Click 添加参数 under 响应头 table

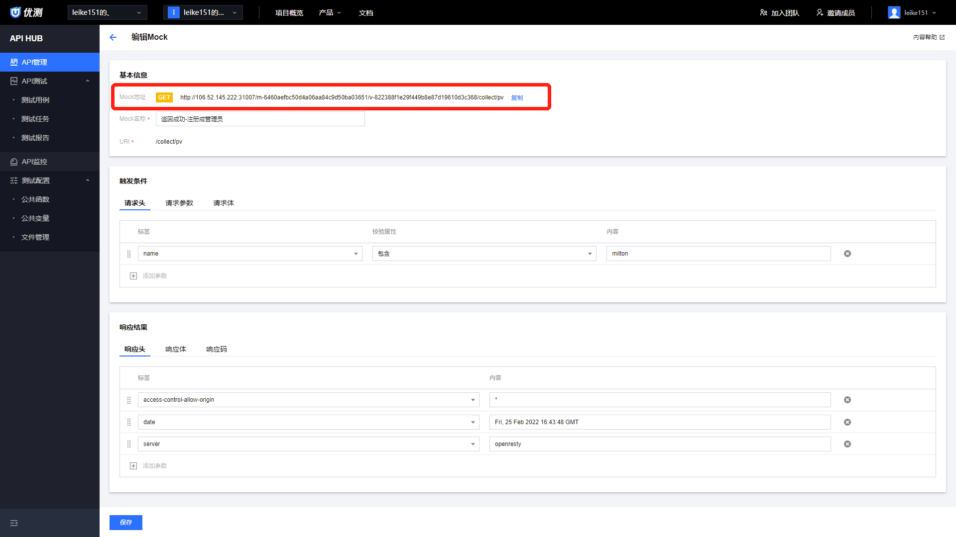[x=155, y=466]
